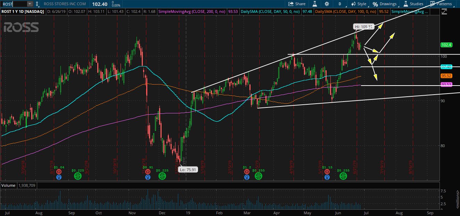Image resolution: width=460 pixels, height=216 pixels.
Task: Click green dividend icon beside $1.15 earnings
Action: (343, 176)
